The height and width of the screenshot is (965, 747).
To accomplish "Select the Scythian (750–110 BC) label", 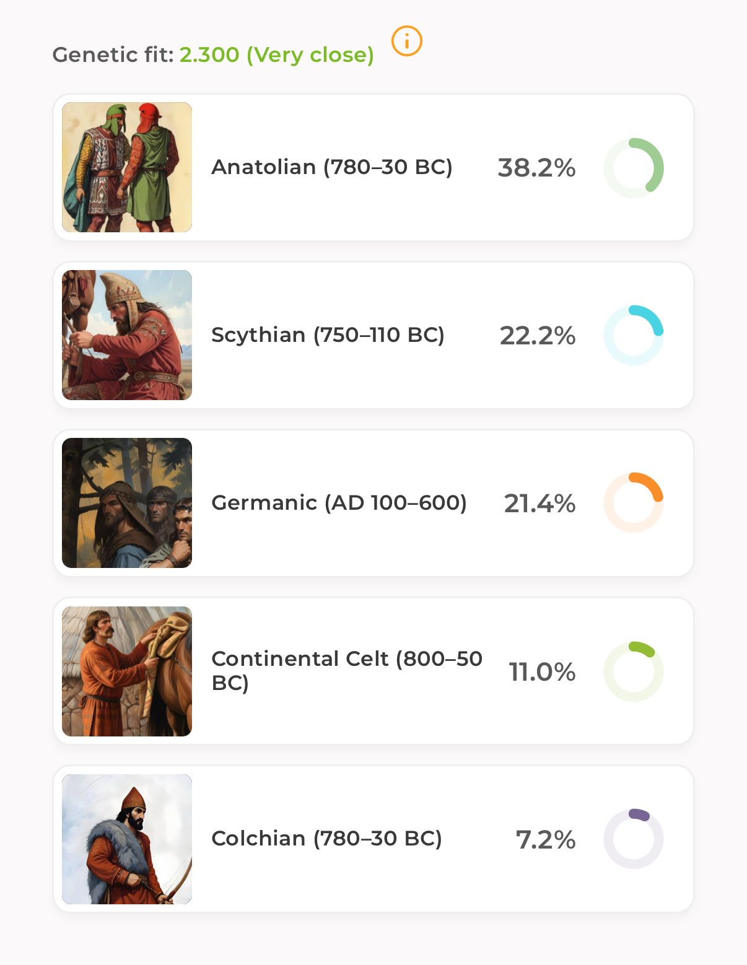I will pos(328,335).
